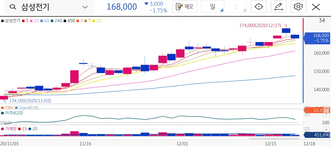The height and width of the screenshot is (146, 331).
Task: Open the 일 period dropdown
Action: [x=213, y=7]
